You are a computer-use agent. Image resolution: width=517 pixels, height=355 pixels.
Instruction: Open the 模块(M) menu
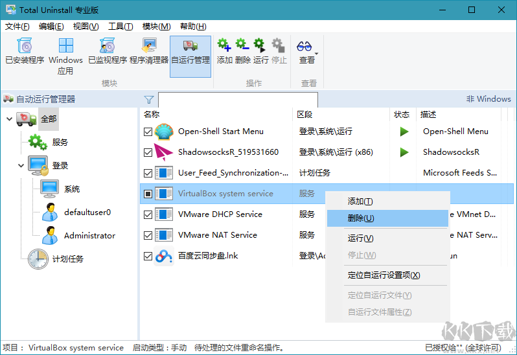(156, 27)
